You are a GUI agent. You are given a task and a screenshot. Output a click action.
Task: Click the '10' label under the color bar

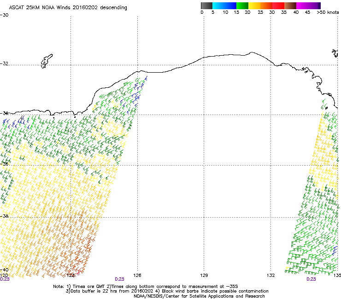(225, 12)
